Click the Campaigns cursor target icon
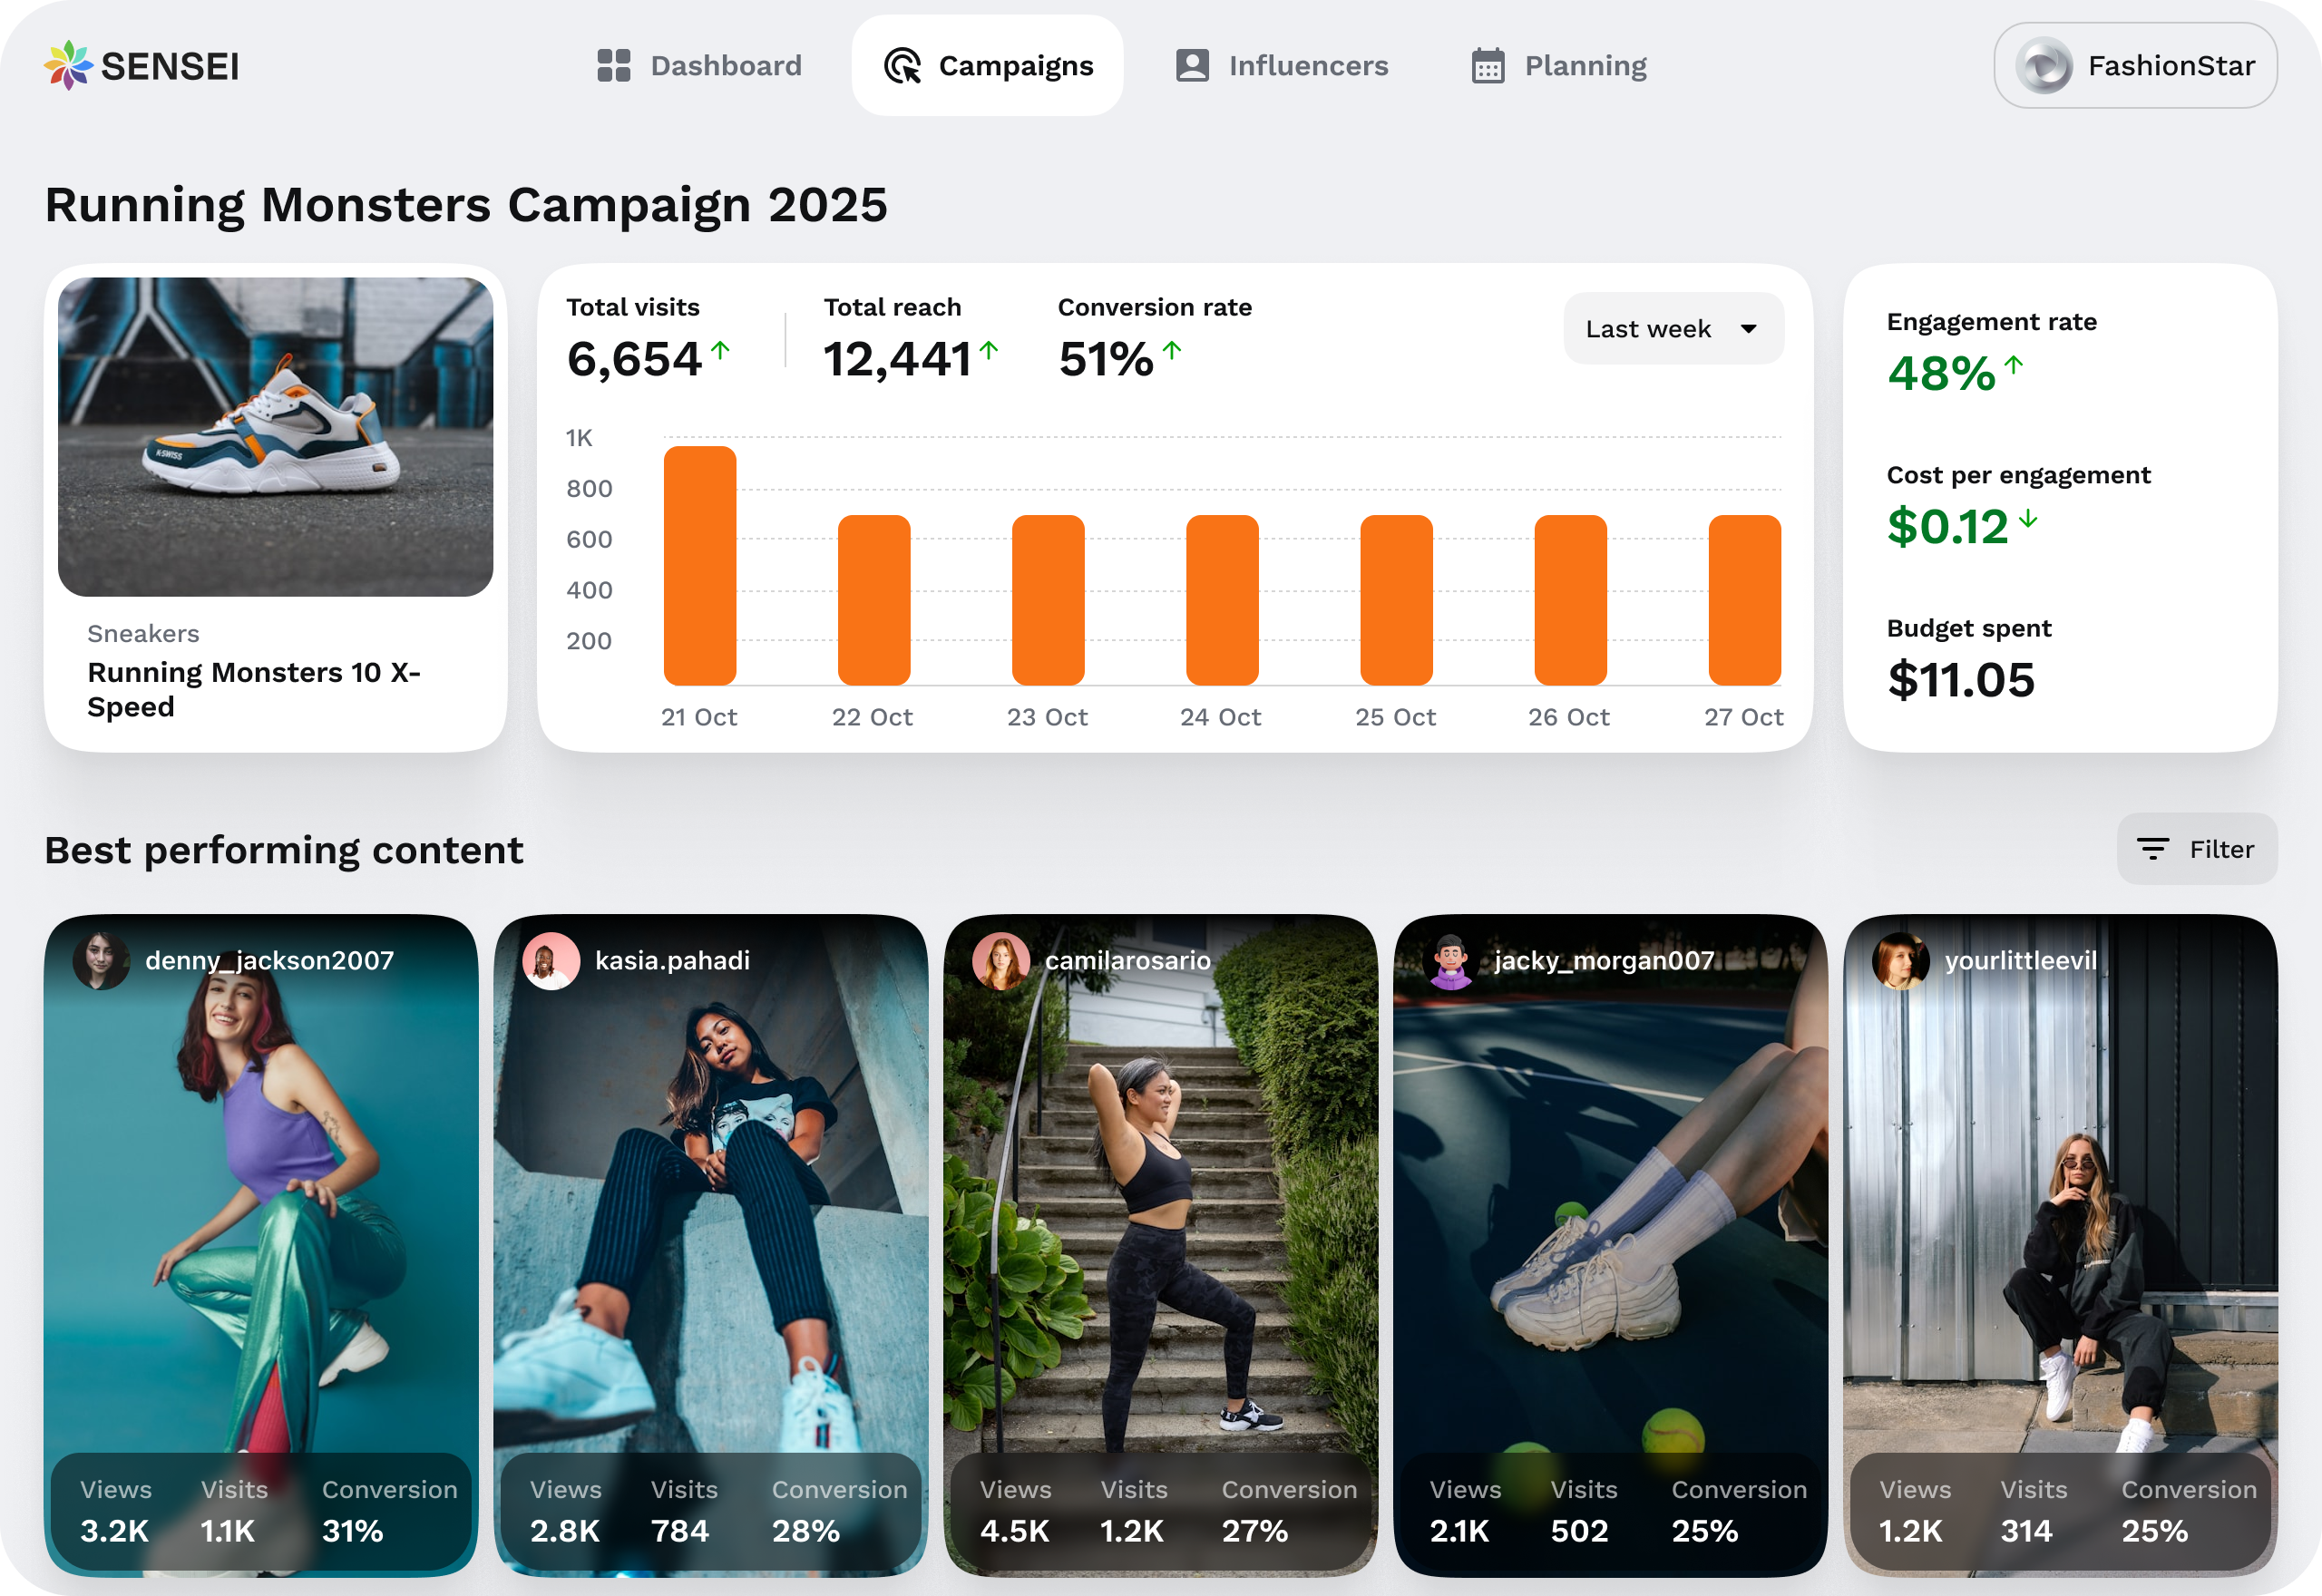 902,66
